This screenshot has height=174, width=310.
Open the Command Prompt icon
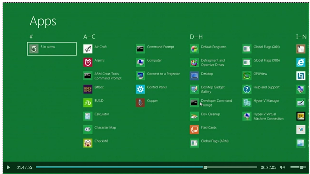pyautogui.click(x=140, y=49)
